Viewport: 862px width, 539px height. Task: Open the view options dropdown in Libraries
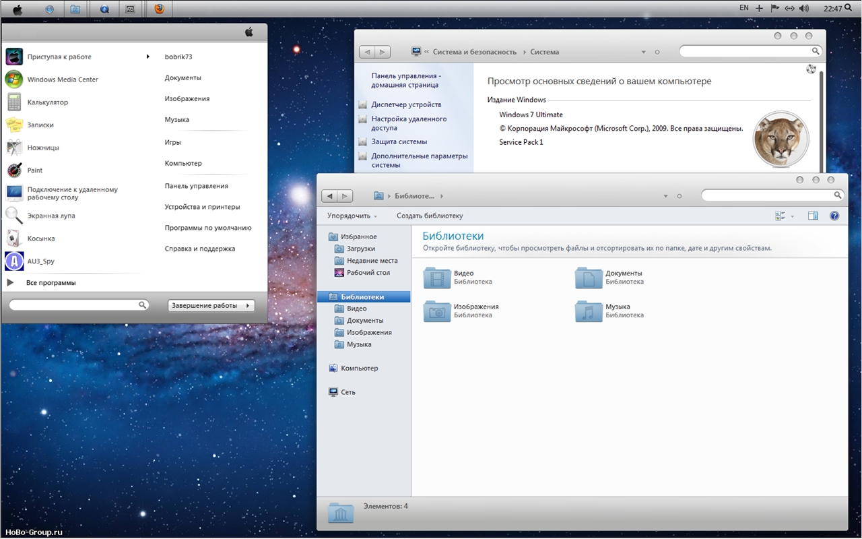tap(792, 216)
